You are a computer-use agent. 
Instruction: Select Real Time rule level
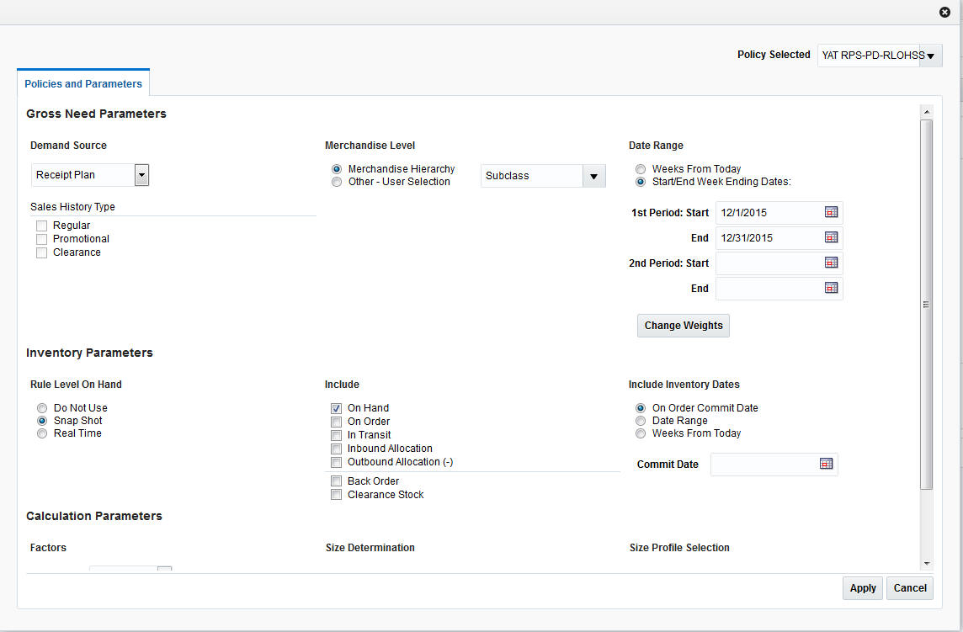pos(42,433)
